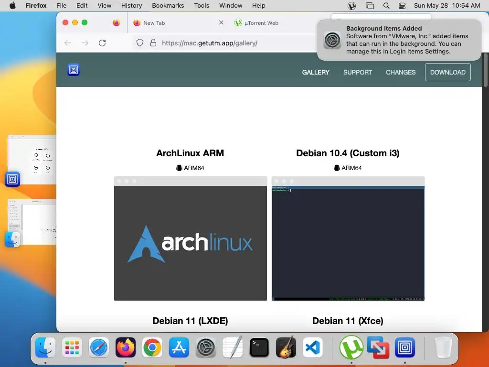Click the Firefox forward arrow

[x=85, y=43]
